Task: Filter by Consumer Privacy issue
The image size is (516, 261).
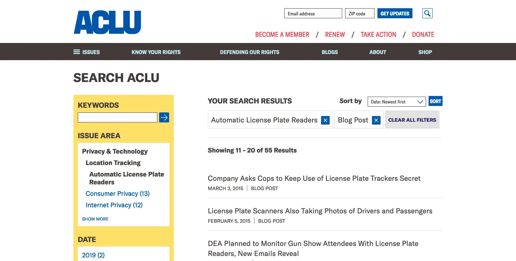Action: click(118, 194)
